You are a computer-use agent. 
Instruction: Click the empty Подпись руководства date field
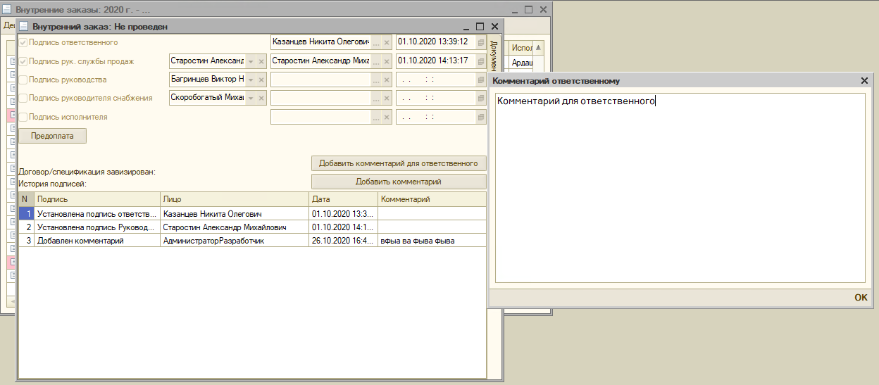click(435, 80)
